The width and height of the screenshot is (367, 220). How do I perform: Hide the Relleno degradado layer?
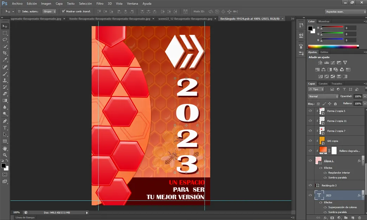pos(310,151)
